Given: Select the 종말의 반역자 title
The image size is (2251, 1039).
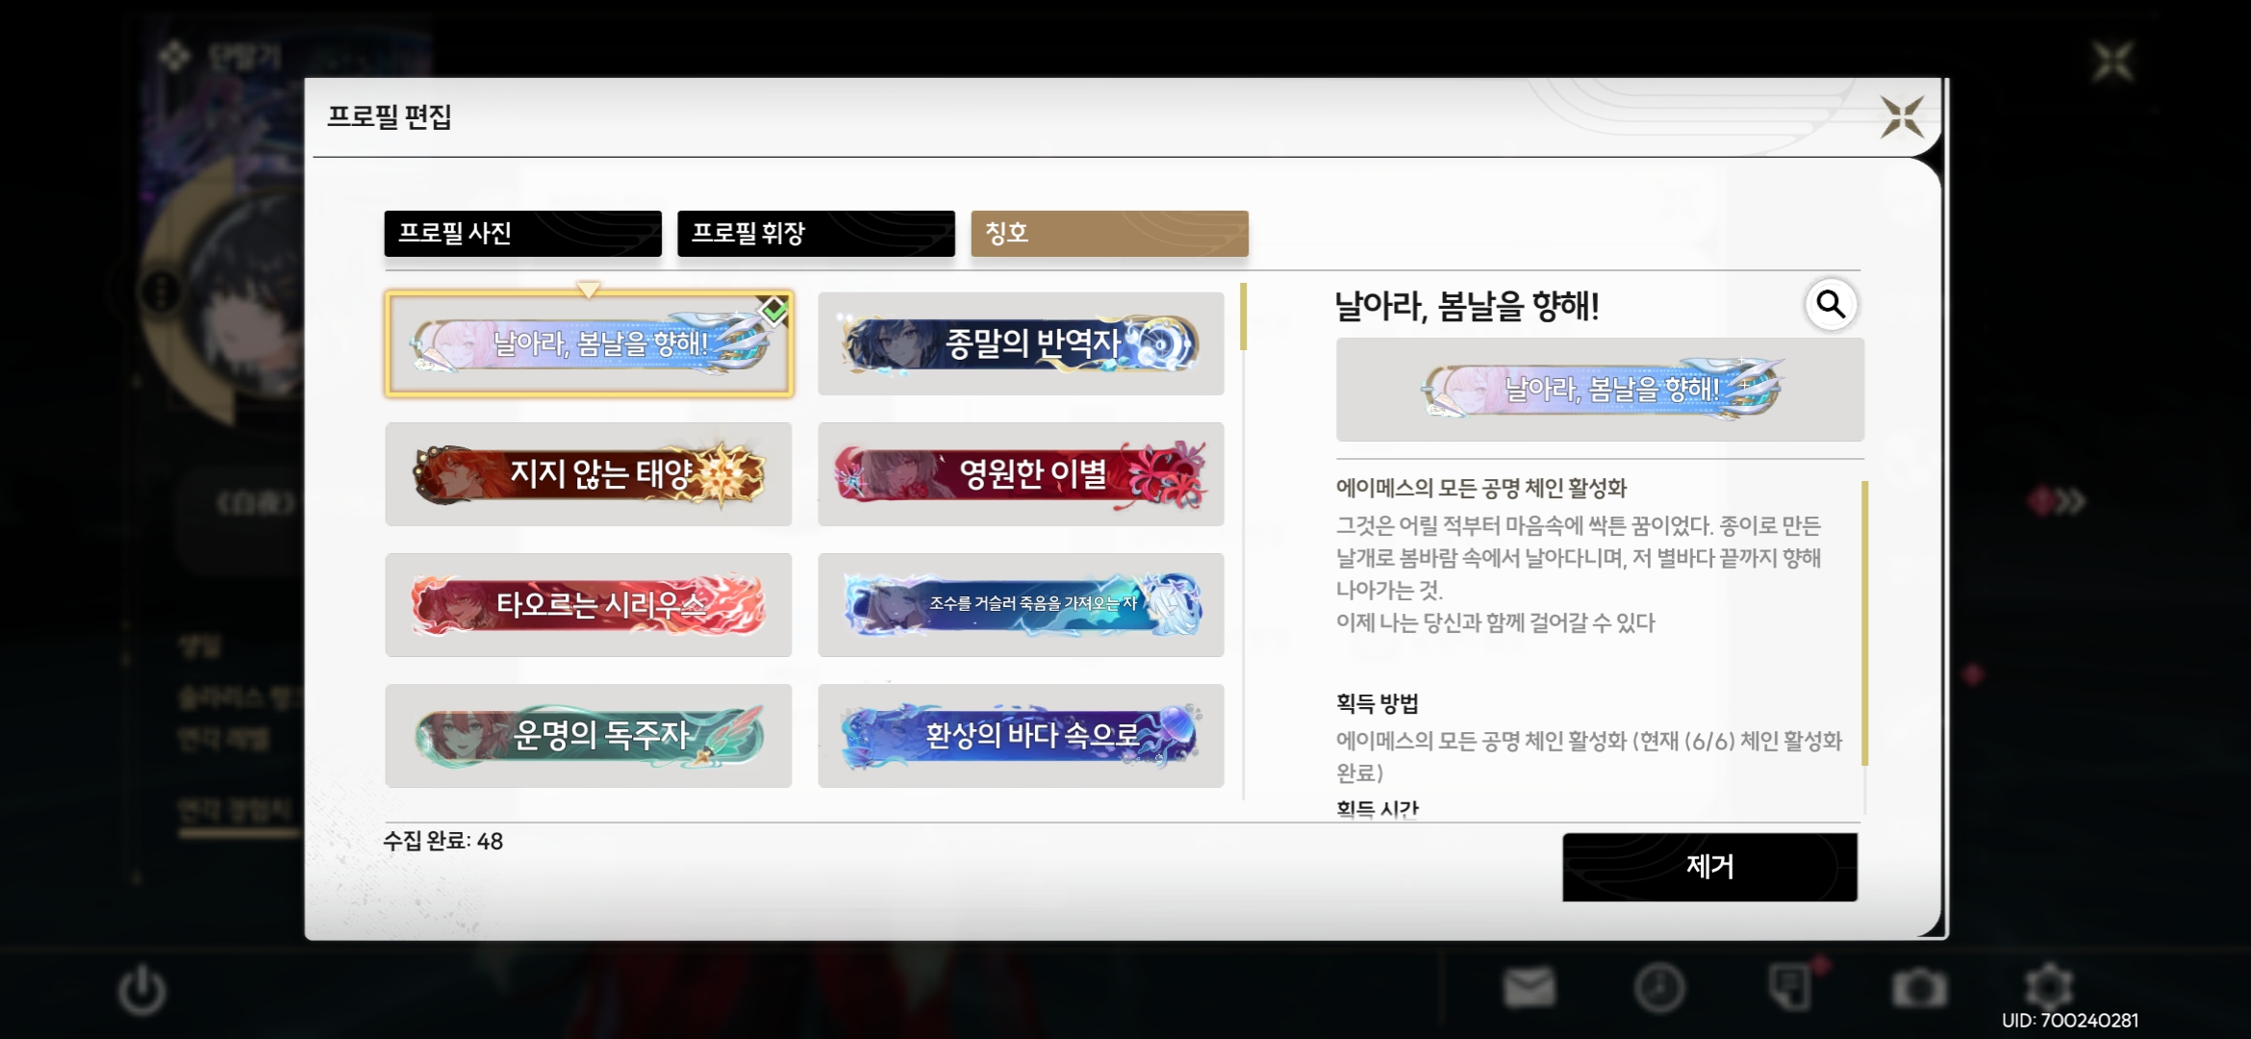Looking at the screenshot, I should [x=1021, y=343].
